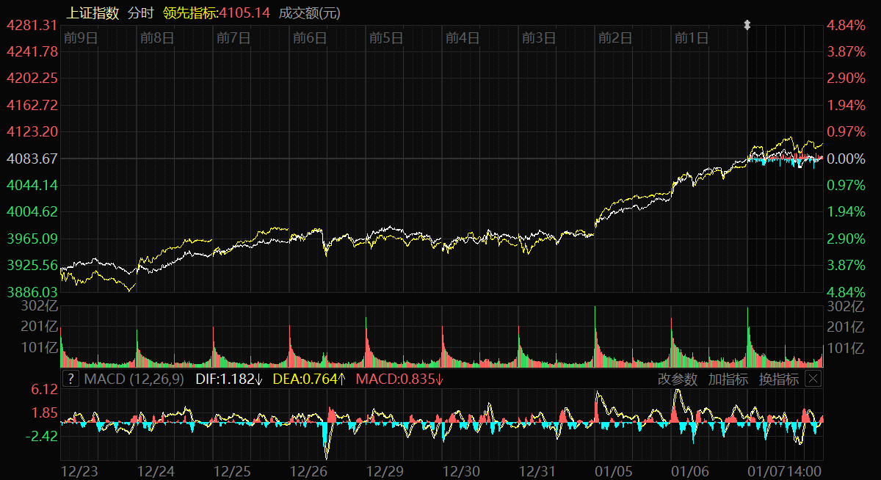Click the 成交额(元) legend label
This screenshot has width=881, height=480.
click(x=310, y=13)
